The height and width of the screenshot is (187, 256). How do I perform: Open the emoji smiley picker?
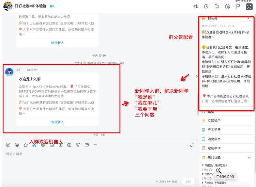click(17, 145)
